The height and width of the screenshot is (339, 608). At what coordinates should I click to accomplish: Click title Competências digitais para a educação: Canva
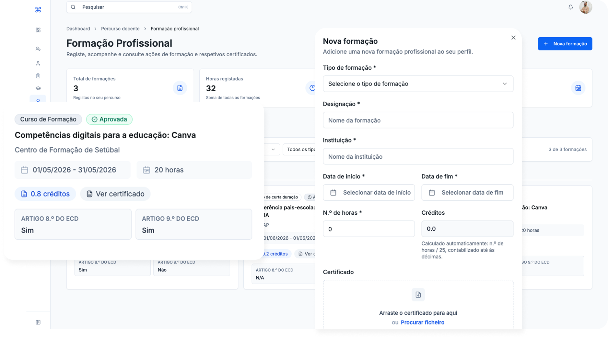click(105, 135)
